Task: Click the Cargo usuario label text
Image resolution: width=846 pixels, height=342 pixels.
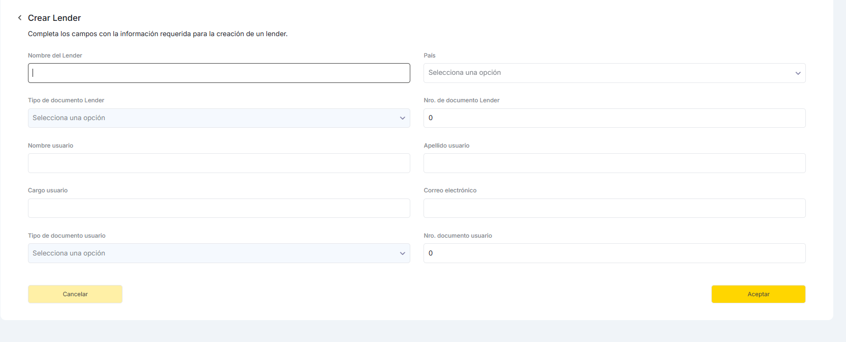Action: (x=48, y=190)
